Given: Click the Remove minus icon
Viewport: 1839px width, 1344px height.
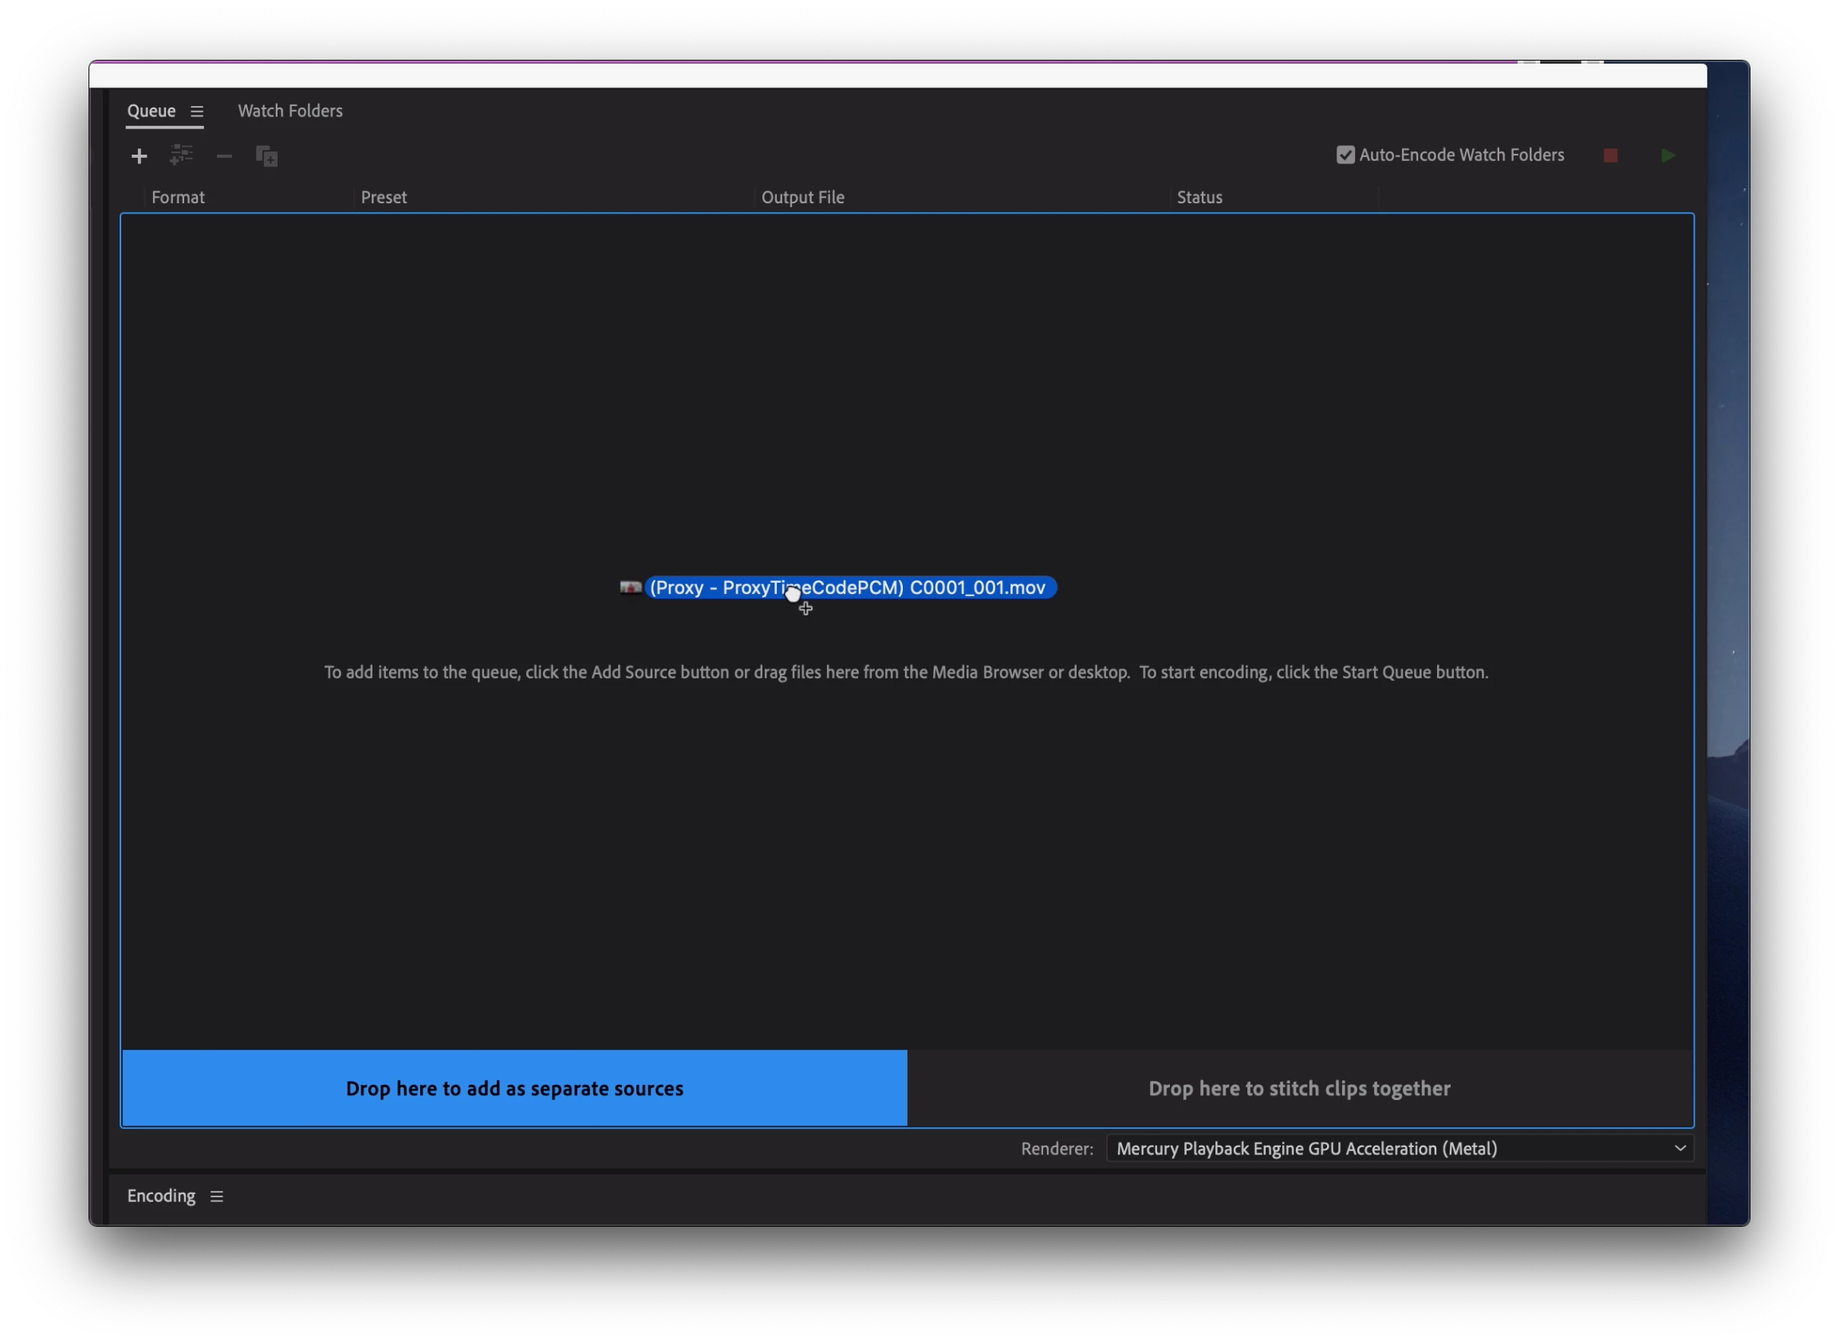Looking at the screenshot, I should point(224,155).
